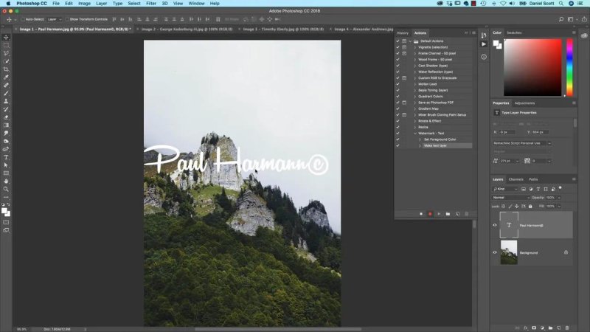The image size is (590, 332).
Task: Hide the Background layer
Action: 495,252
